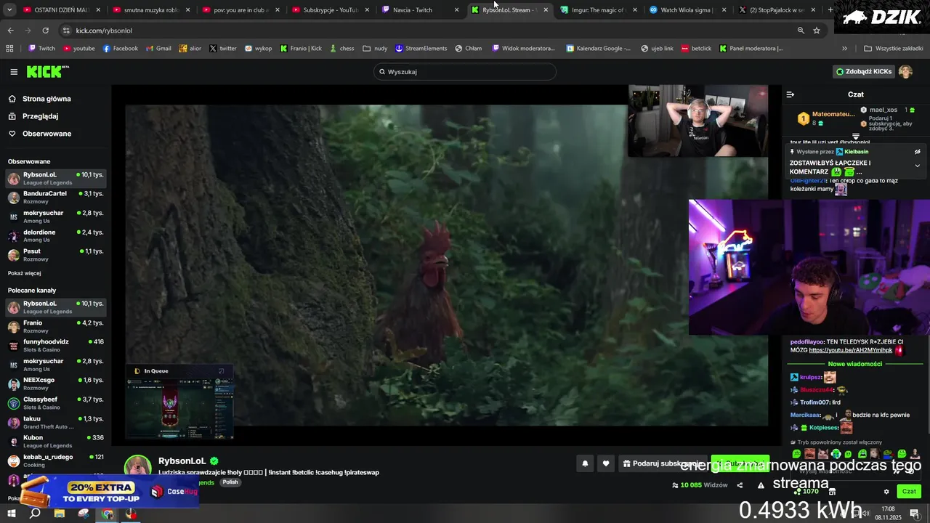Open the Chrome apps grid icon
Viewport: 930px width, 523px height.
click(x=9, y=49)
